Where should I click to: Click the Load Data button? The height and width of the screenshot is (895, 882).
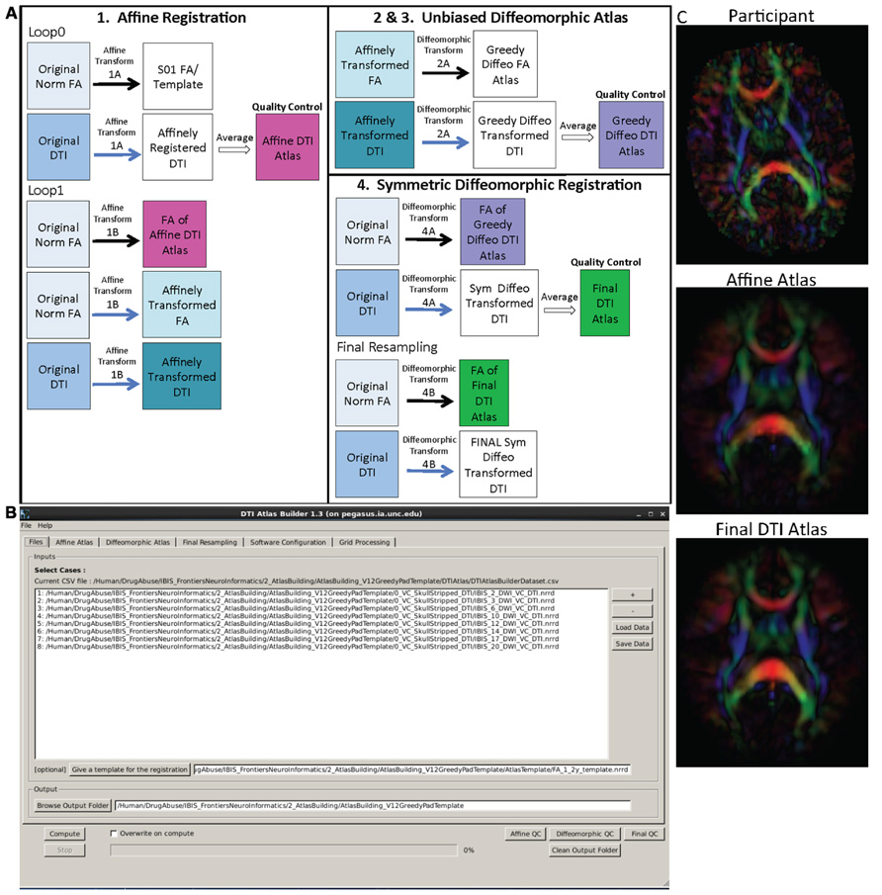pos(632,627)
